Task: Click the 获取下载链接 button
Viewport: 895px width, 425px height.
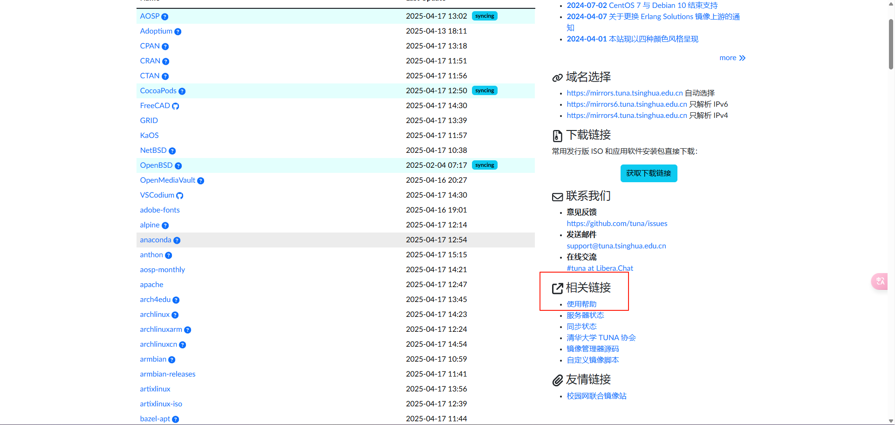Action: 649,173
